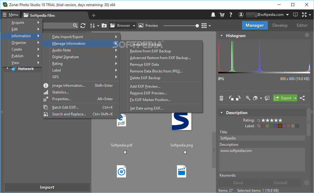Viewport: 314px width, 193px height.
Task: Set rating to one star
Action: coord(263,120)
